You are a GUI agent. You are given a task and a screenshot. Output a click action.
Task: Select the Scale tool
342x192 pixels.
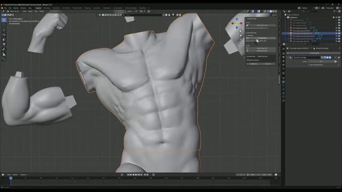4,39
